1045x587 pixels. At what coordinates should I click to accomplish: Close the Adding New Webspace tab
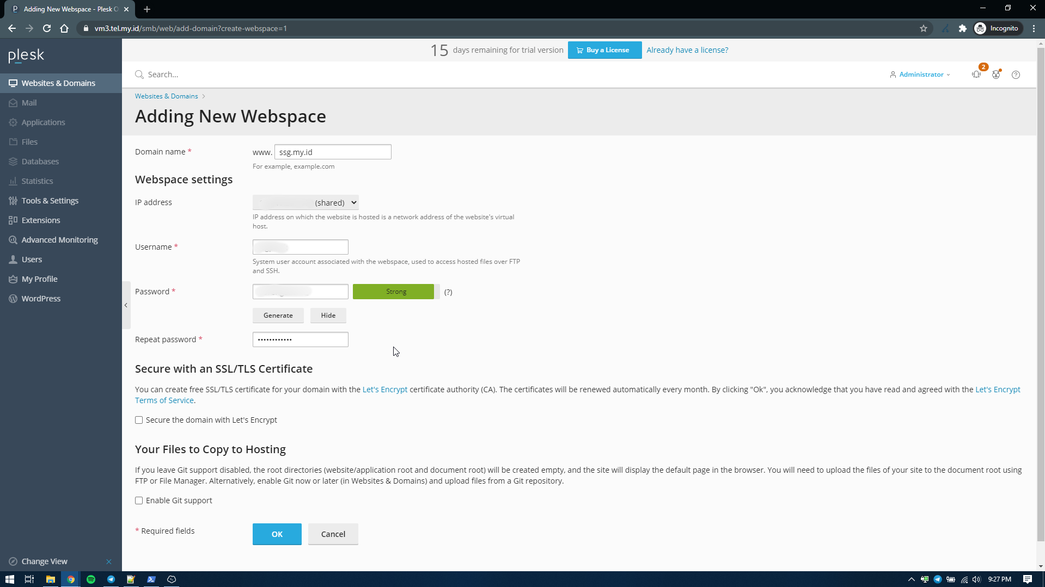pos(126,9)
